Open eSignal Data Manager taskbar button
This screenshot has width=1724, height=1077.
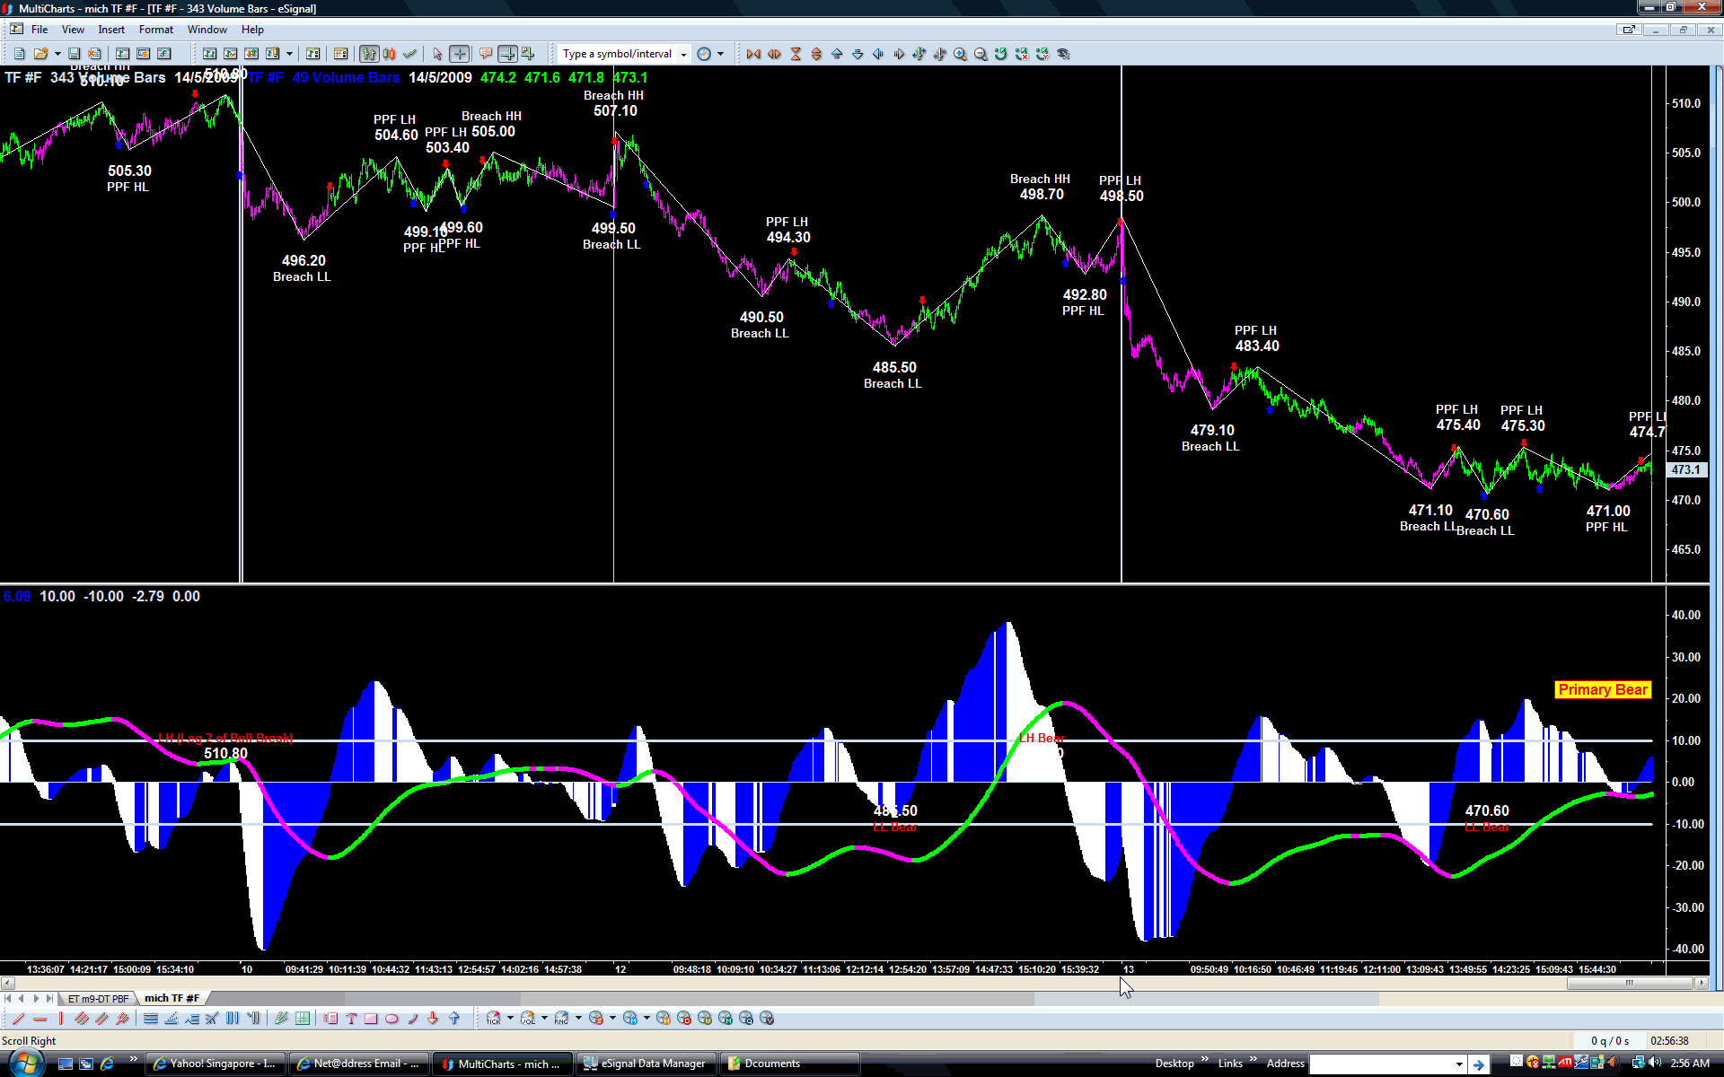pyautogui.click(x=646, y=1064)
